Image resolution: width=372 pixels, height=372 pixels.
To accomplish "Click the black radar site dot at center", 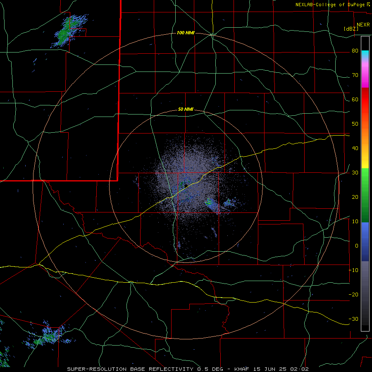I will point(186,186).
